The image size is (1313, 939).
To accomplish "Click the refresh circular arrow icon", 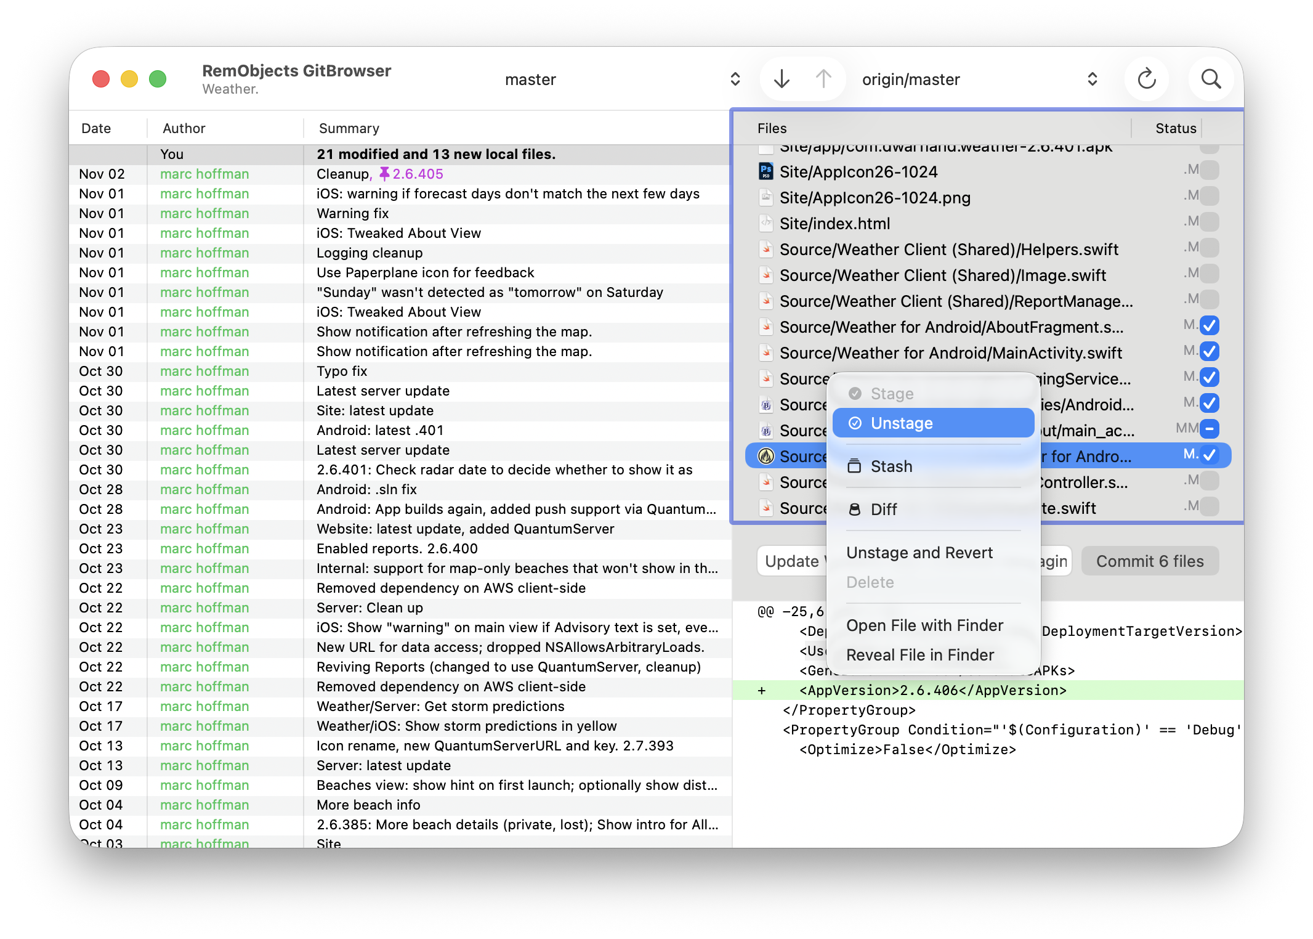I will (1146, 79).
